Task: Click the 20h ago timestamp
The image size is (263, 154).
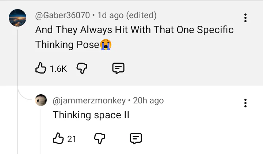Action: click(148, 100)
